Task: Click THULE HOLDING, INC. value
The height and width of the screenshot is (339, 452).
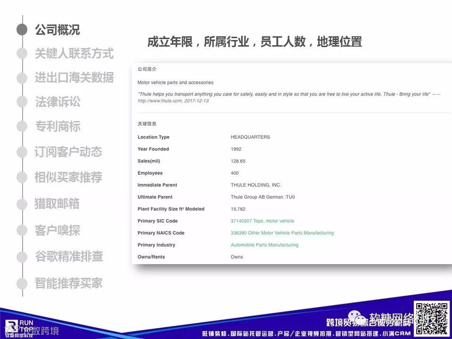Action: click(256, 185)
